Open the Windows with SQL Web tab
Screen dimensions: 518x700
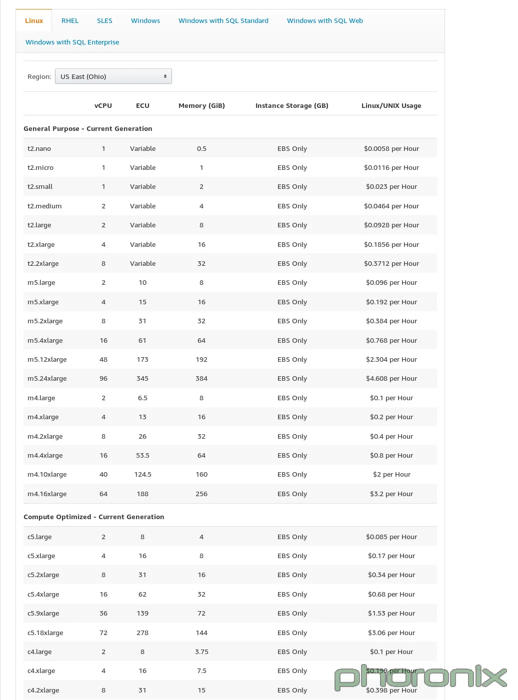pos(324,20)
